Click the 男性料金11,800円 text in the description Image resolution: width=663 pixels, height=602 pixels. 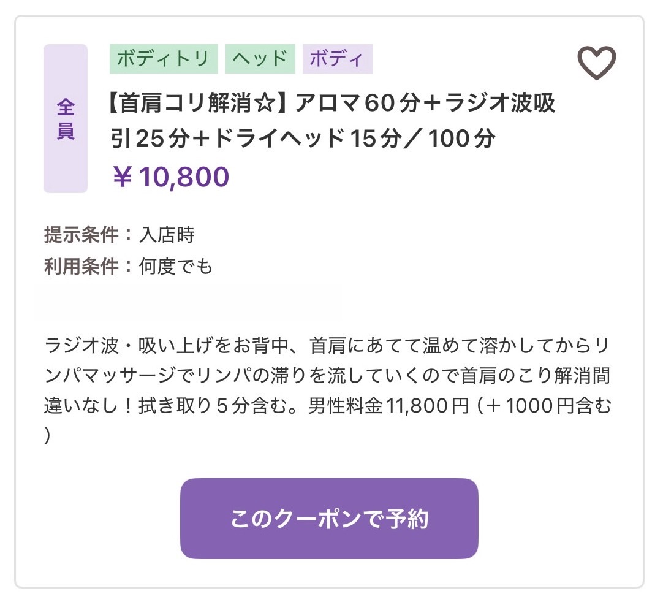(x=389, y=406)
